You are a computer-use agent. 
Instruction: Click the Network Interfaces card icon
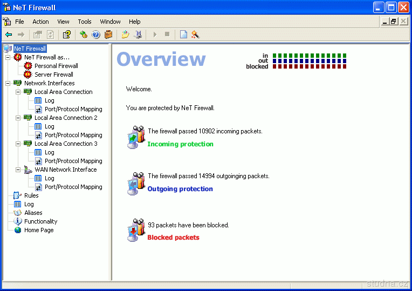point(18,83)
